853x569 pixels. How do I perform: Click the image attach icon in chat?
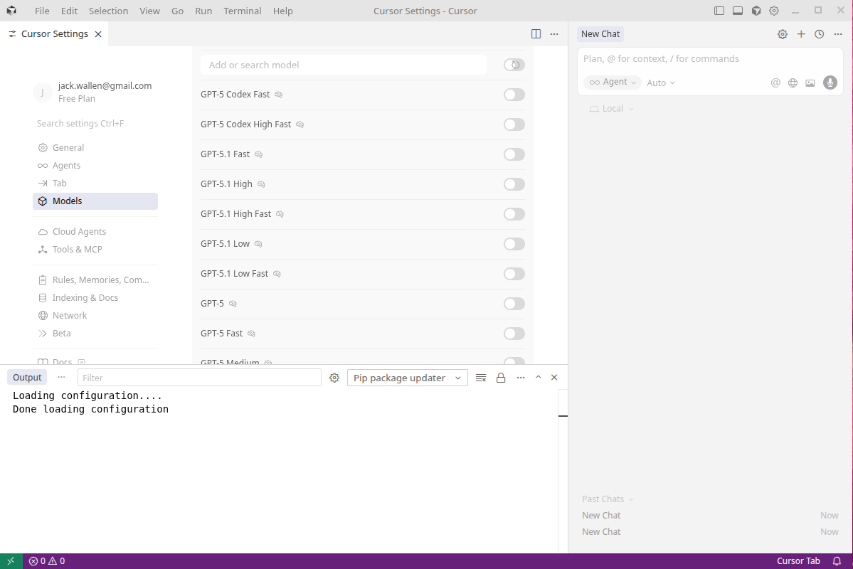pos(810,83)
